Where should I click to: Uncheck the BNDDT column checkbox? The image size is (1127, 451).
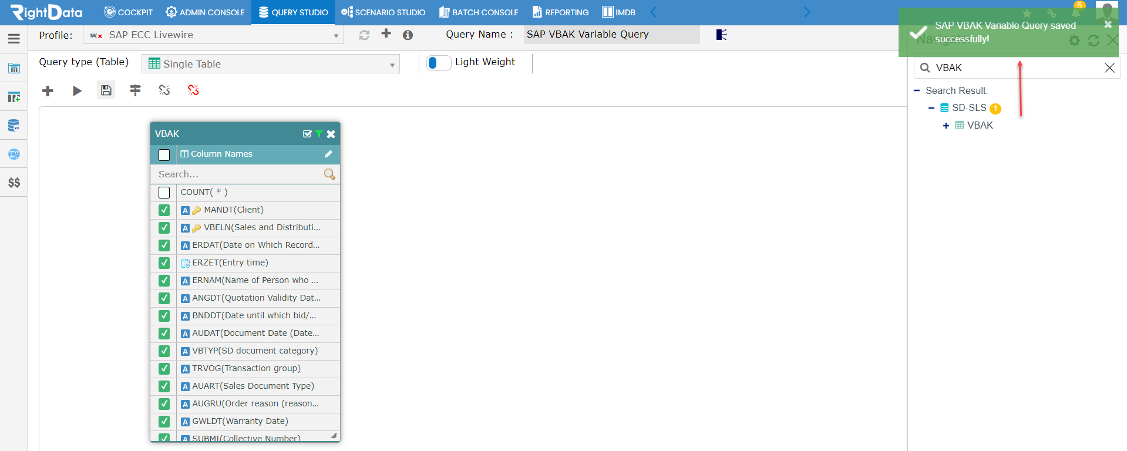click(x=164, y=316)
